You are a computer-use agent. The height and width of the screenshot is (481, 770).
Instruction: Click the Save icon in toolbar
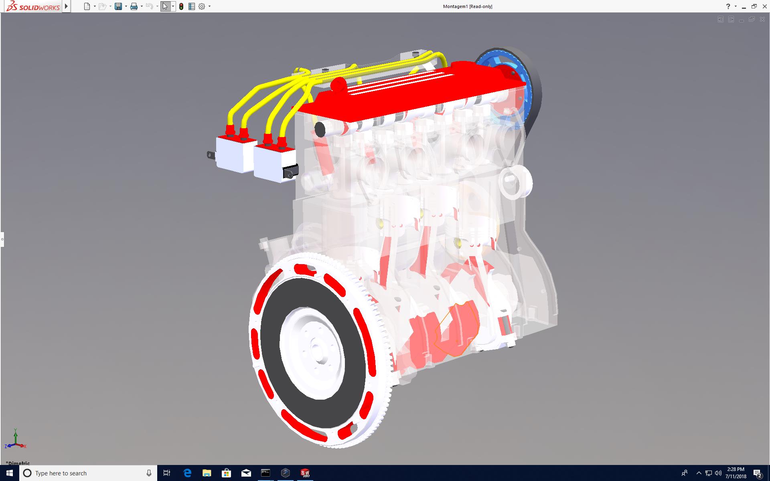(118, 6)
